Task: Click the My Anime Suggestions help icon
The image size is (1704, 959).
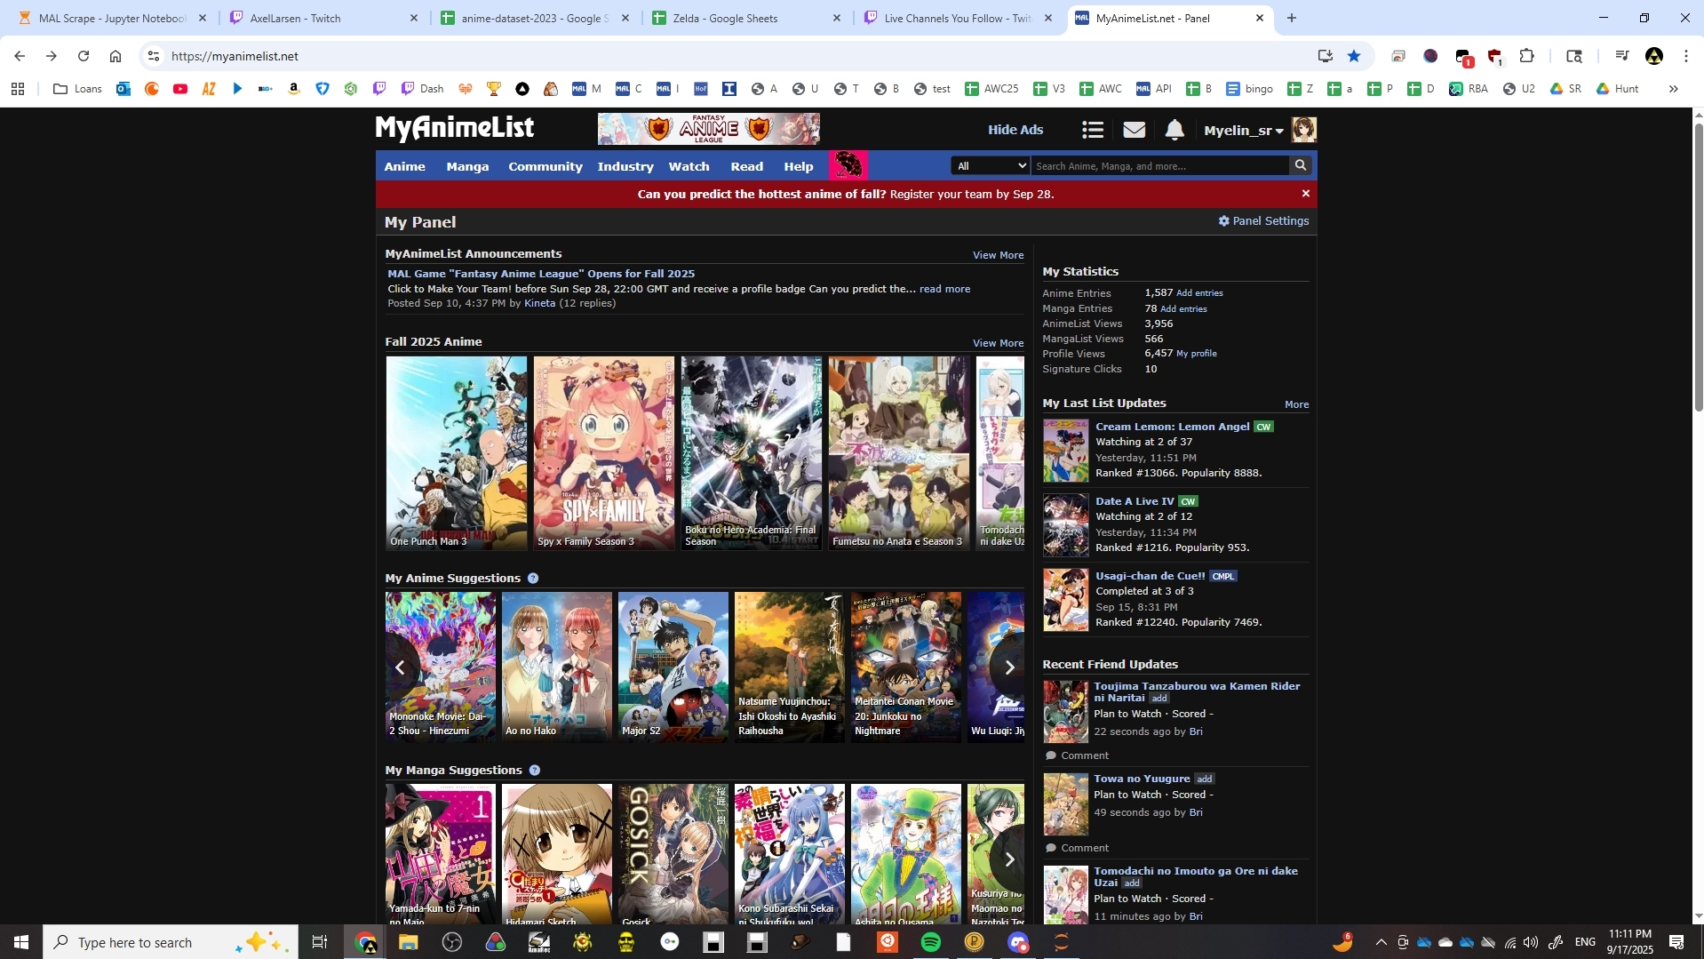Action: [x=533, y=578]
